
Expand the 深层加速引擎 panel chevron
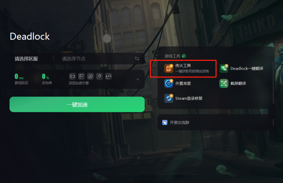138,79
